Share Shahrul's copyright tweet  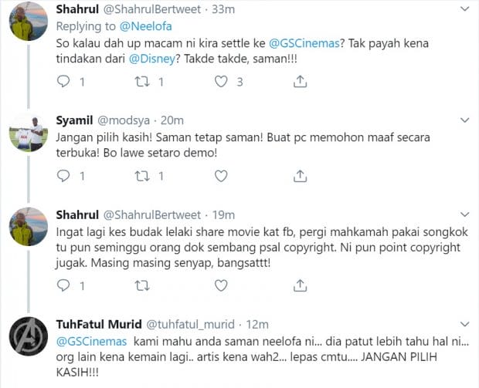301,285
